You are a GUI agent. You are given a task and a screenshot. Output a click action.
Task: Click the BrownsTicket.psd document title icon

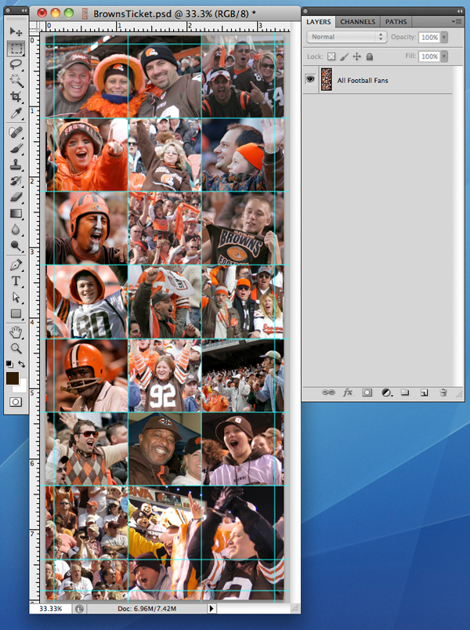[x=85, y=13]
